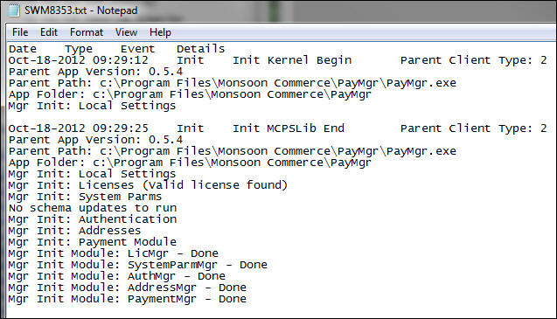Click the first 'Parent App Version: 0.5.4' line
Viewport: 557px width, 319px height.
click(95, 72)
